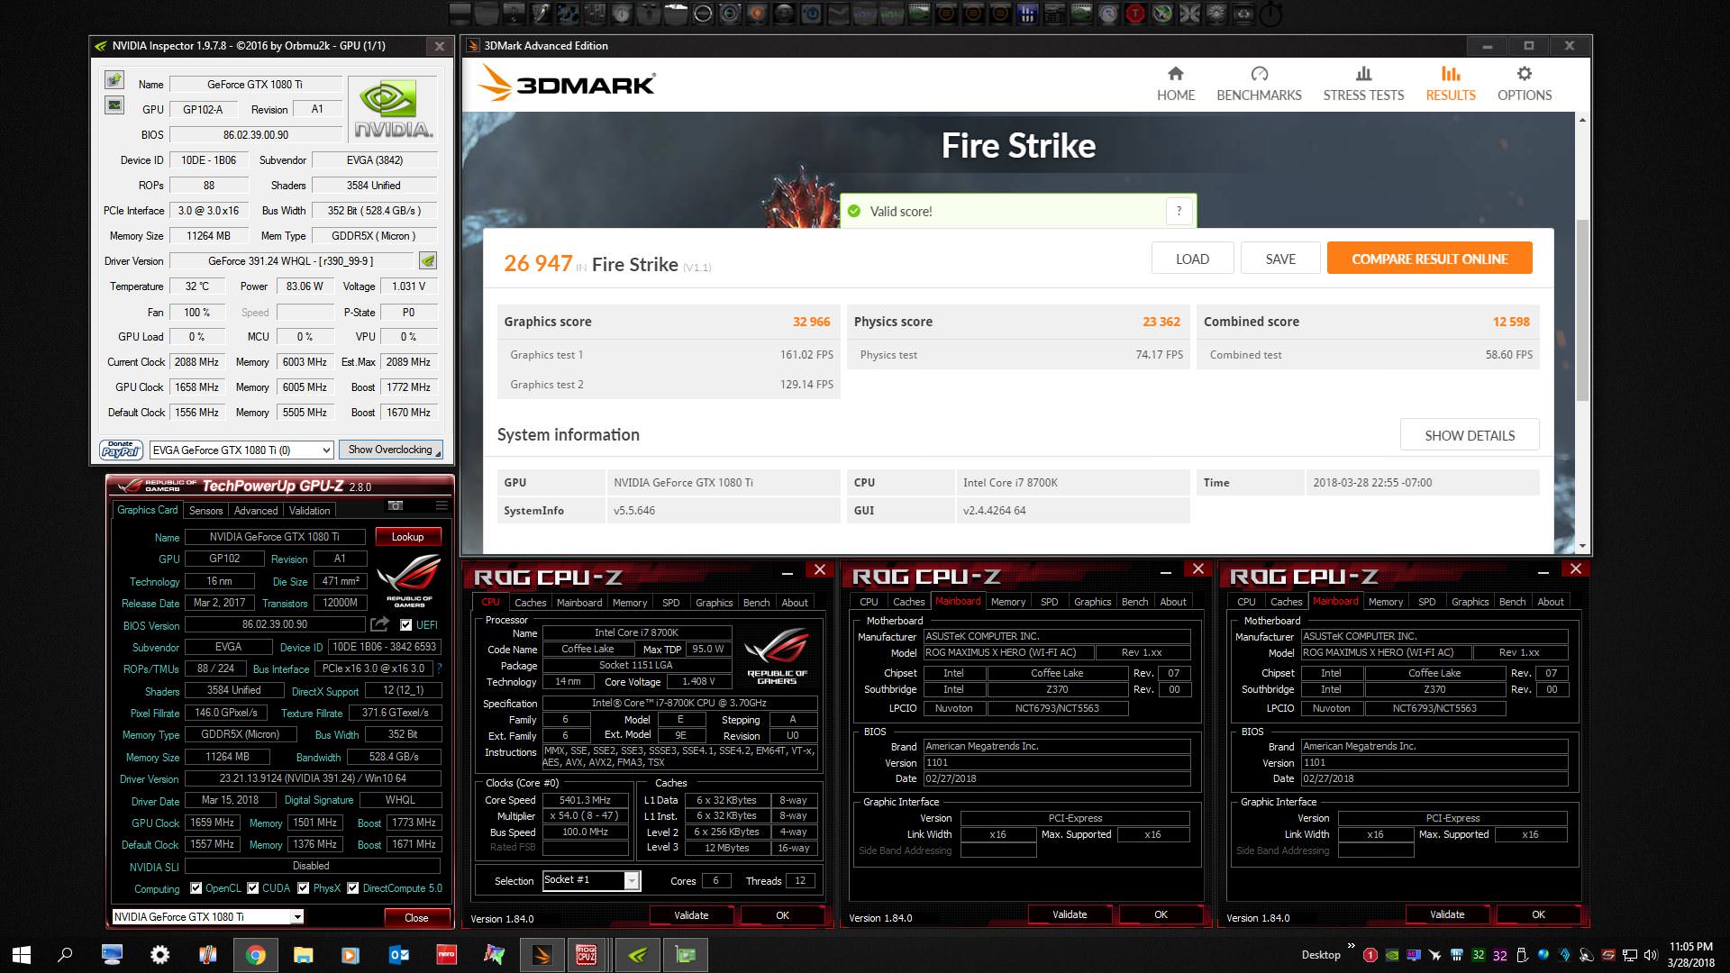Open GPU-Z hamburger menu

coord(442,505)
